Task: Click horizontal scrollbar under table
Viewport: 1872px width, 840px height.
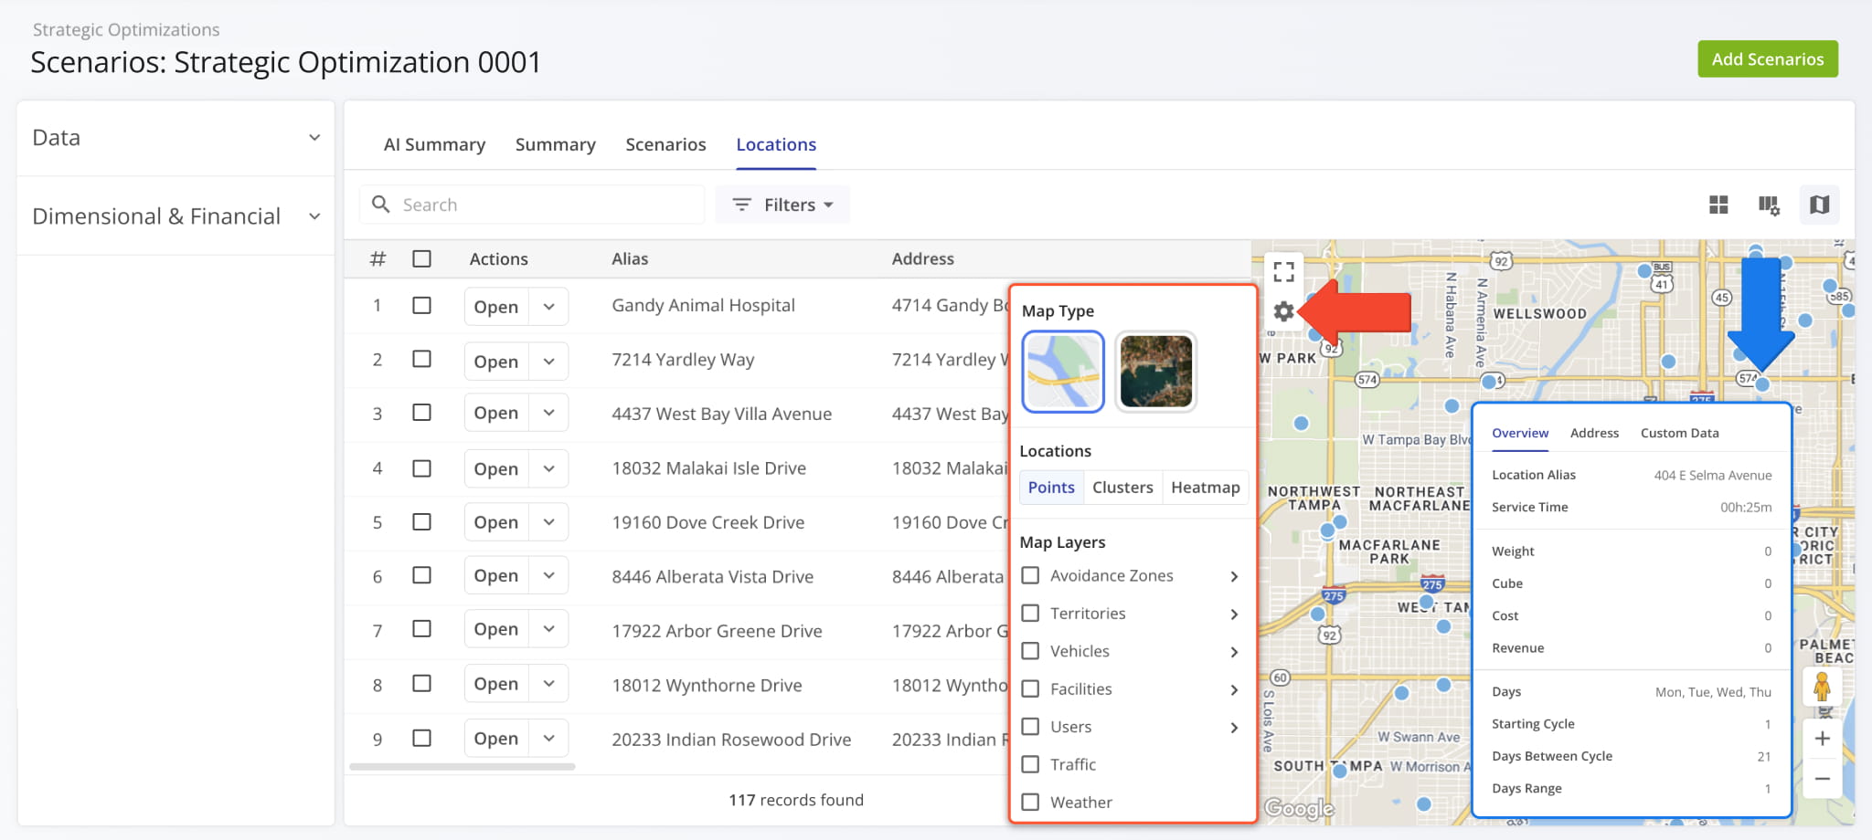Action: click(x=463, y=767)
